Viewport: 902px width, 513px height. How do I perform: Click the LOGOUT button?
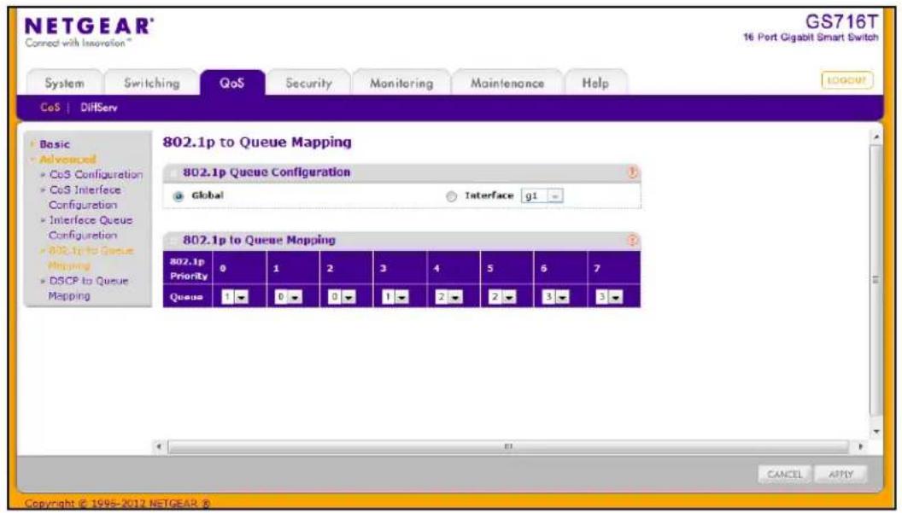click(x=846, y=80)
